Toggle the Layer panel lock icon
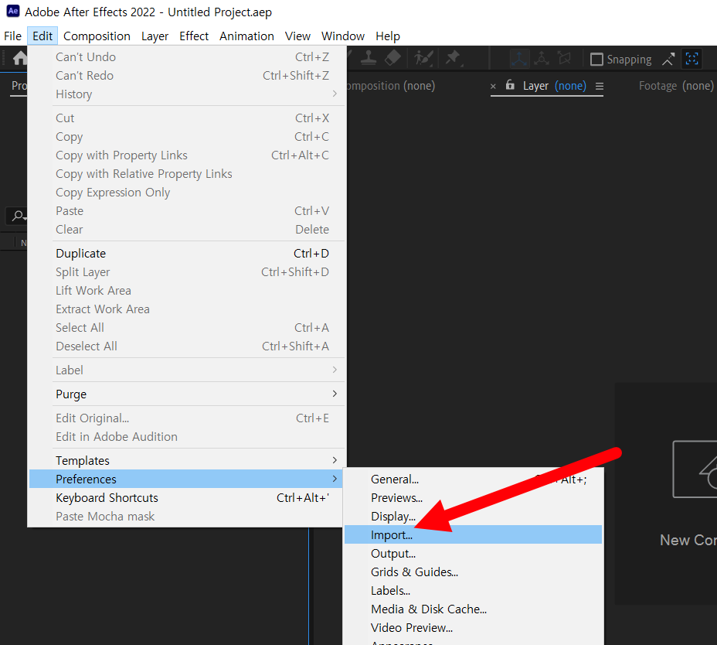Viewport: 717px width, 645px height. tap(510, 85)
